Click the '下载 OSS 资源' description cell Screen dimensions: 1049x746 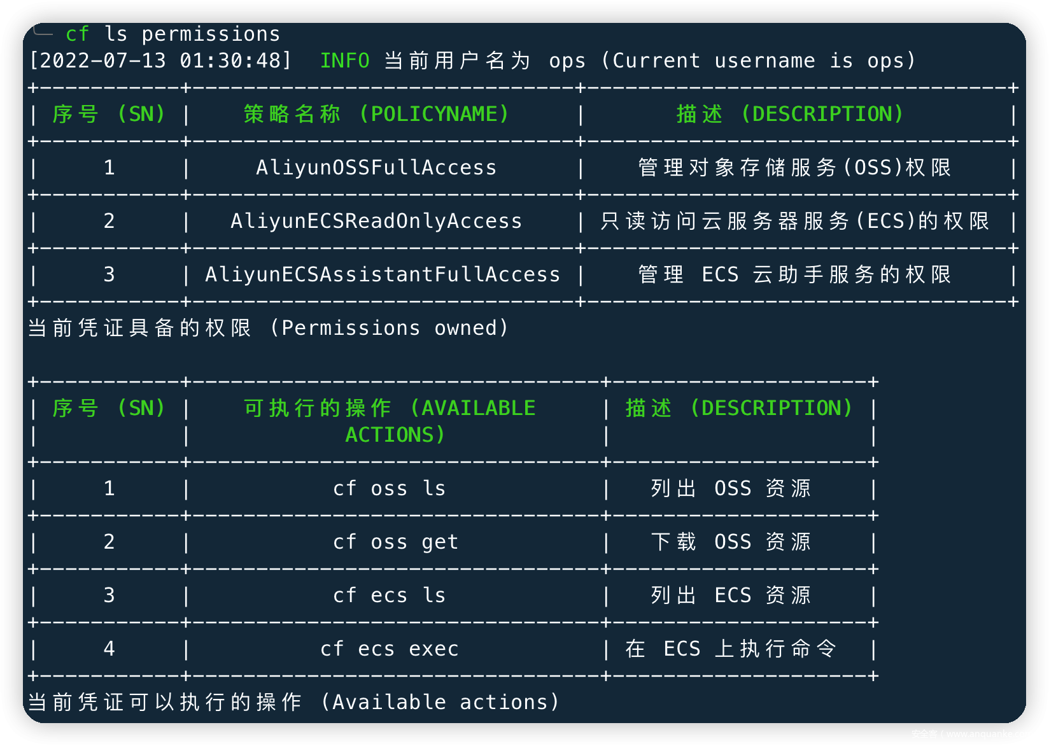coord(731,542)
